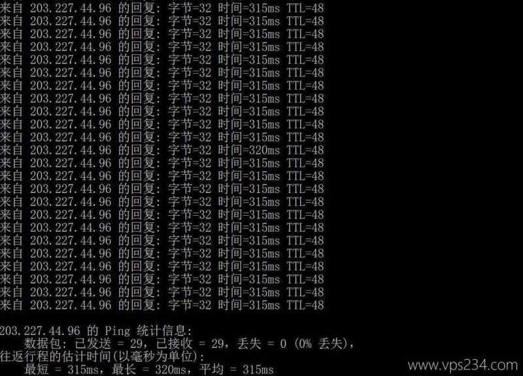Click the 最长 = 320ms value
Viewport: 523px width, 376px height.
coord(149,369)
